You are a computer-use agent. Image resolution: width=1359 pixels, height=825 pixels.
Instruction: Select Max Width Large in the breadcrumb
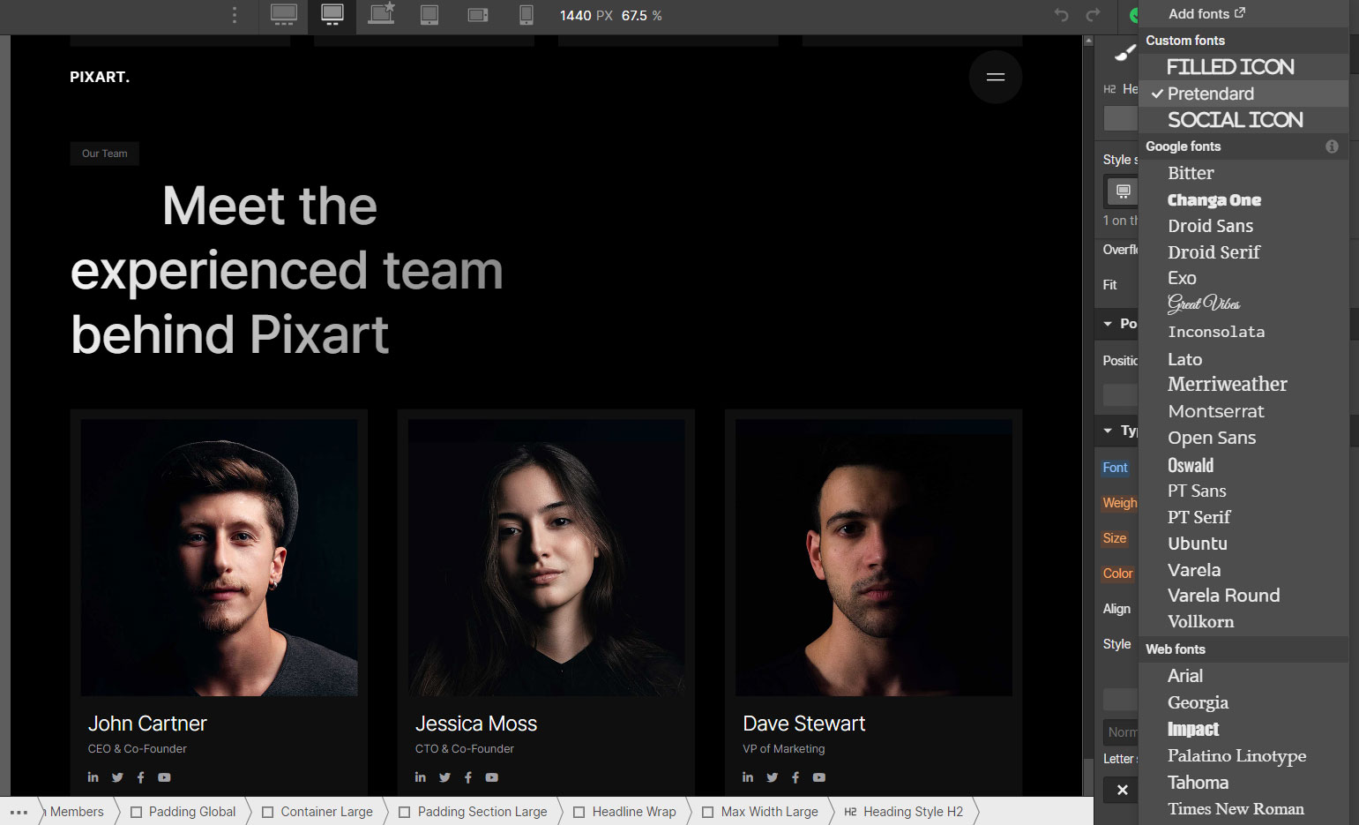click(768, 812)
